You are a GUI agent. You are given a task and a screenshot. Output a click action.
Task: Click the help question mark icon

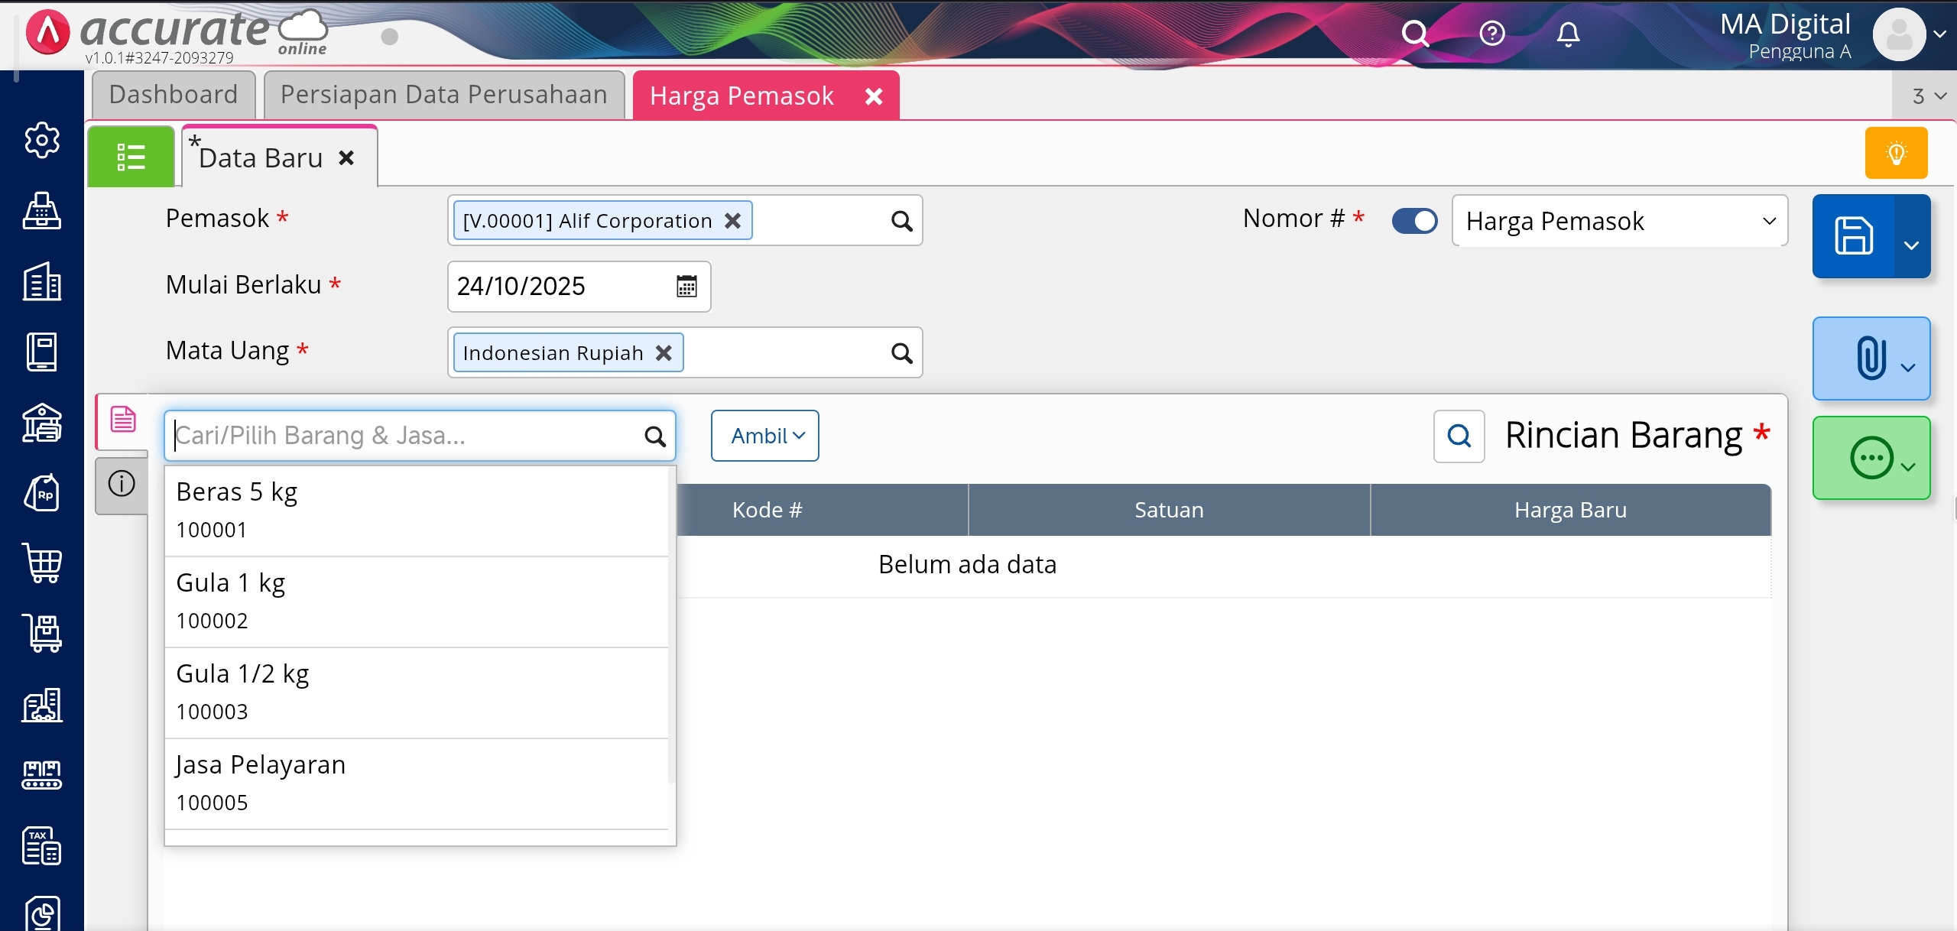[1491, 34]
